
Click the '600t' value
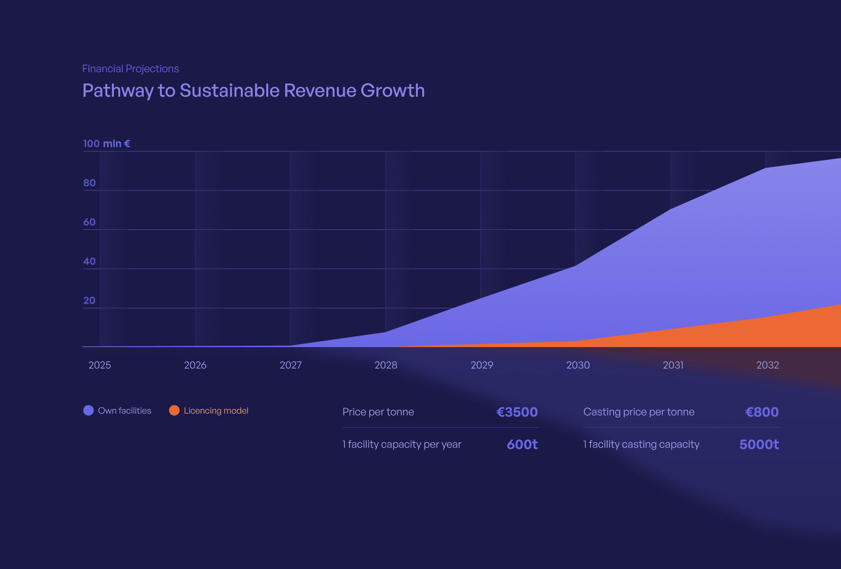(522, 444)
